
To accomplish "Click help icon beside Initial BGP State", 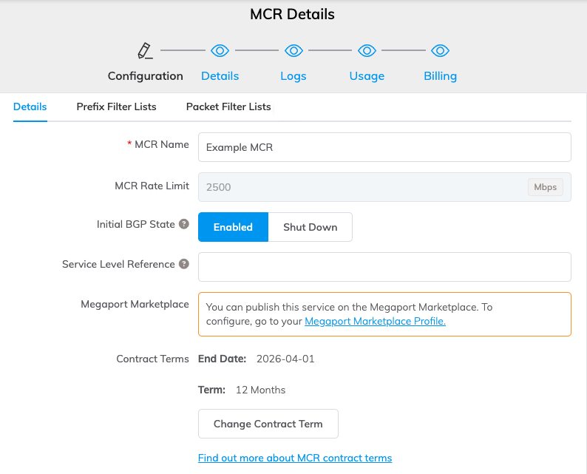I will pos(184,224).
